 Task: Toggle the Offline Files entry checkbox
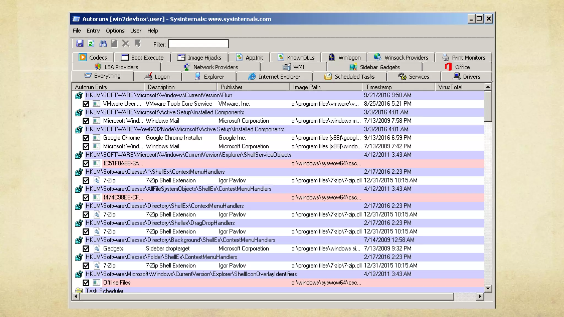[86, 283]
